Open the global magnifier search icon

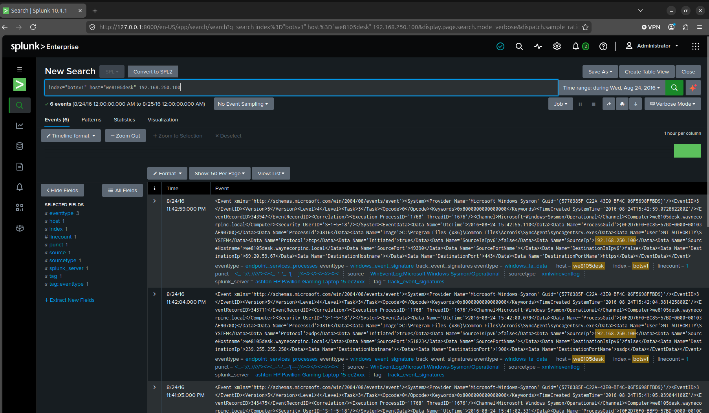(519, 46)
